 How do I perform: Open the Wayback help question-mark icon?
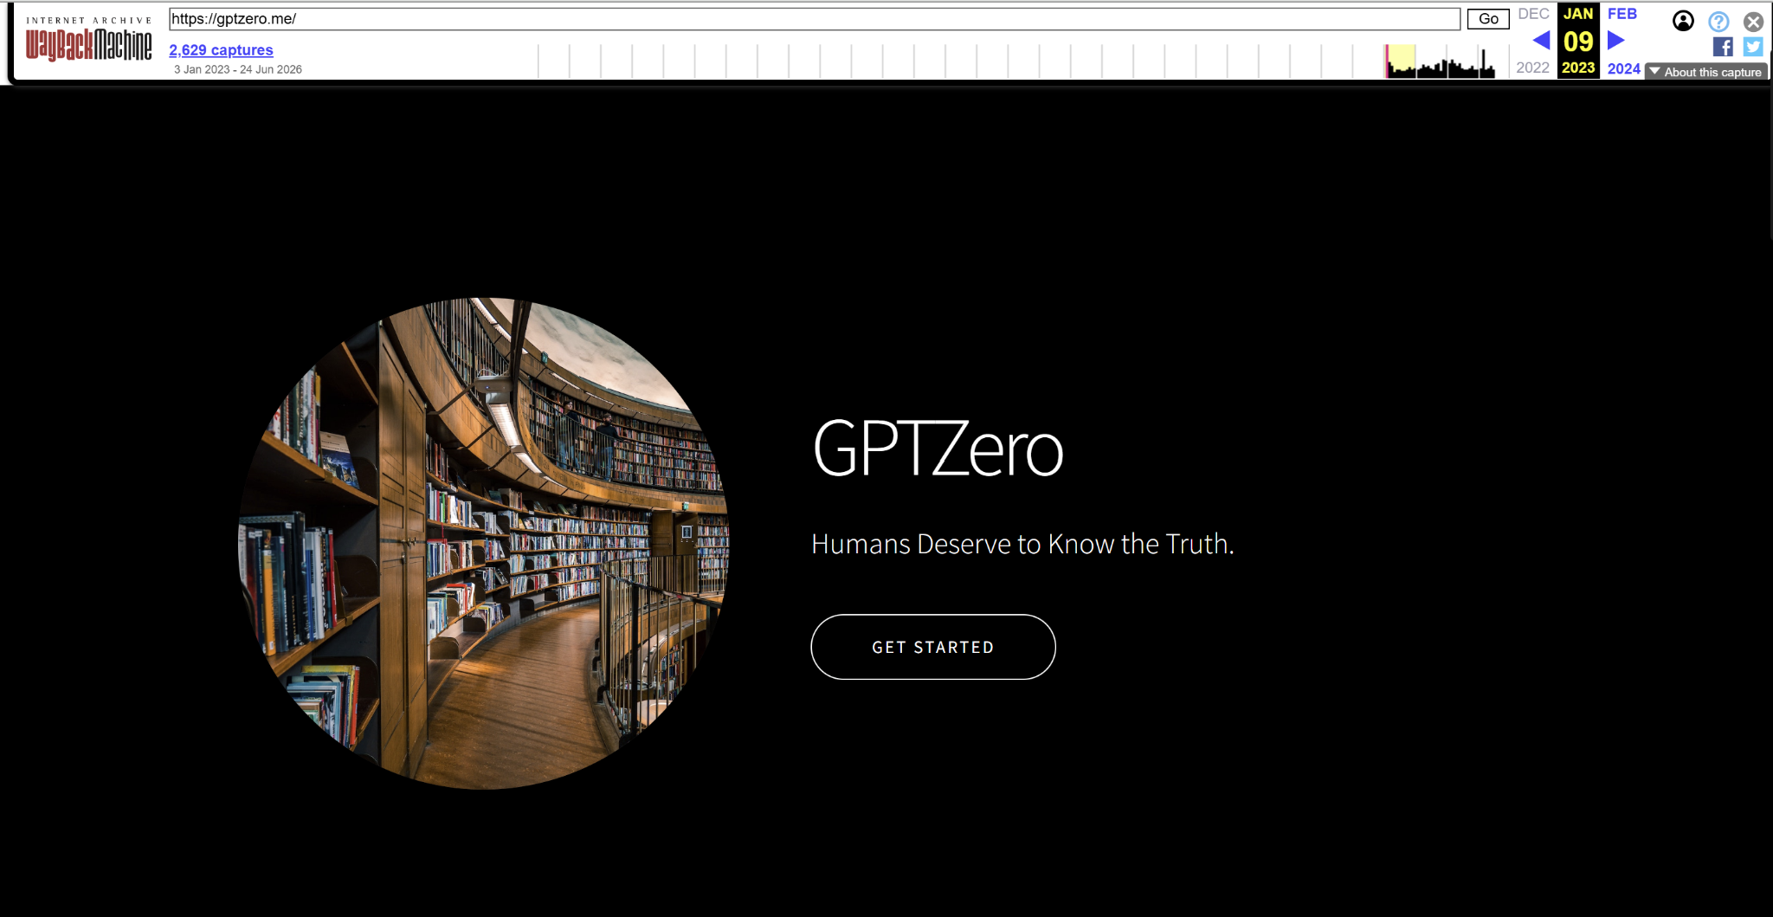point(1718,22)
